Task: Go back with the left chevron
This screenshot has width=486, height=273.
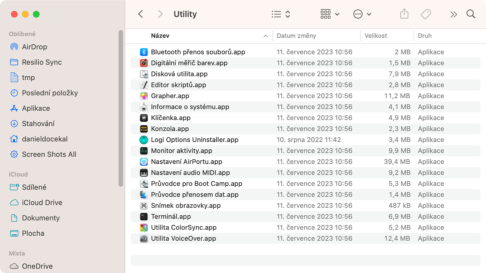Action: (141, 14)
